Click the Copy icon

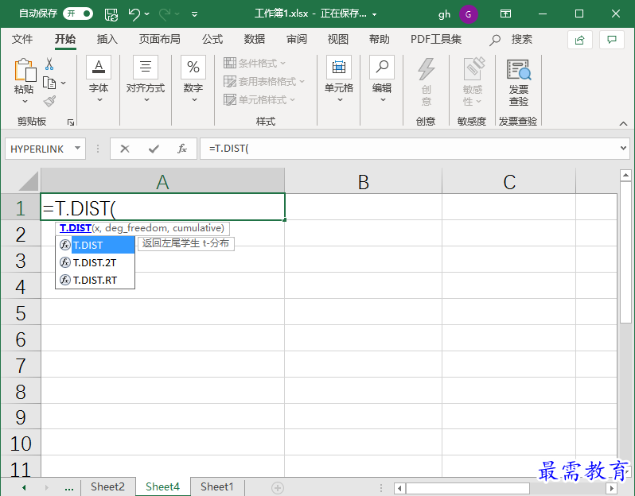pos(49,83)
